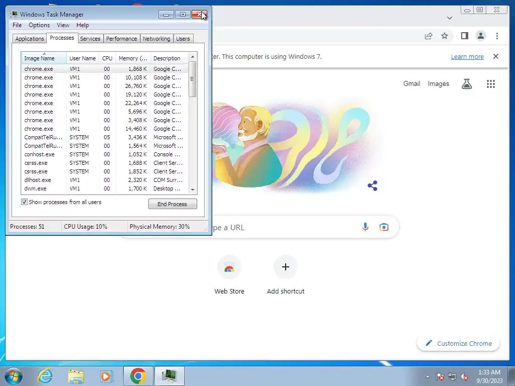Select the dllhost.exe process row
The width and height of the screenshot is (515, 386).
[x=105, y=180]
